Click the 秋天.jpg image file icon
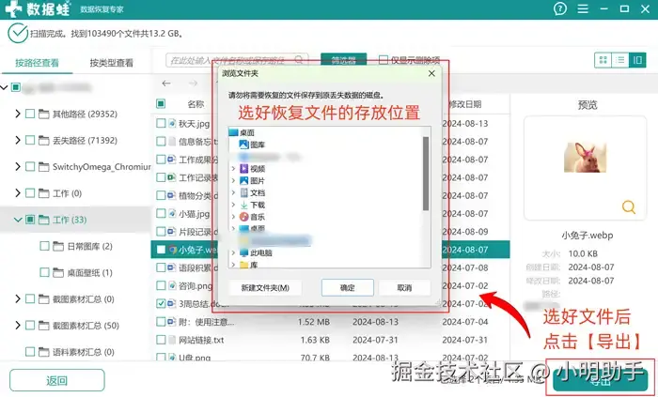This screenshot has width=658, height=397. tap(172, 123)
